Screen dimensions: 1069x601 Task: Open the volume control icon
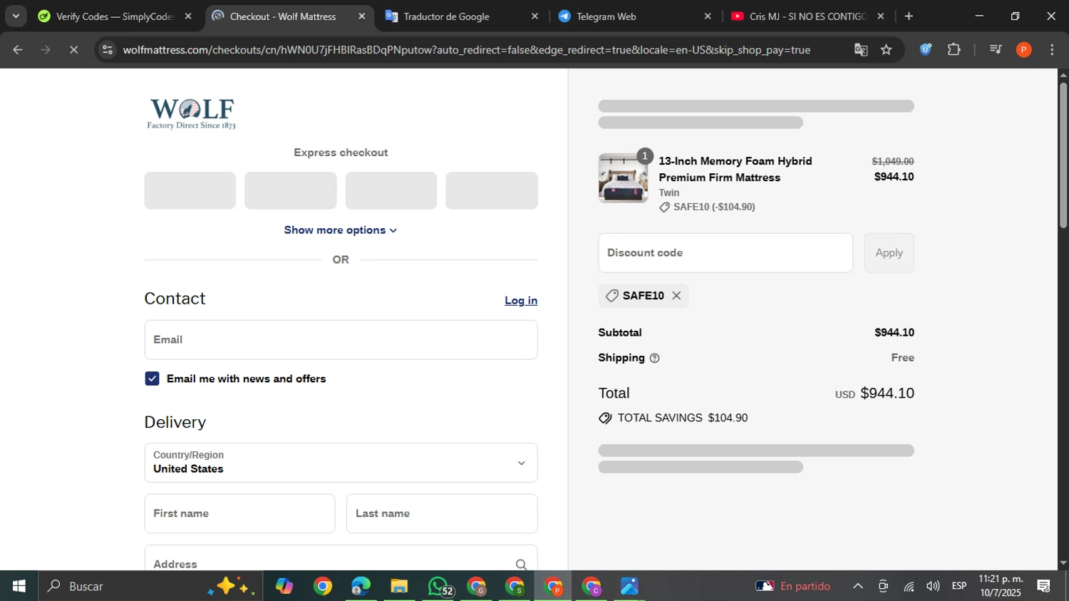[x=933, y=586]
